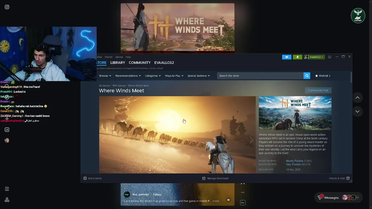Click the diaz_gaming1 username link
Viewport: 372px width, 209px height.
[x=141, y=194]
